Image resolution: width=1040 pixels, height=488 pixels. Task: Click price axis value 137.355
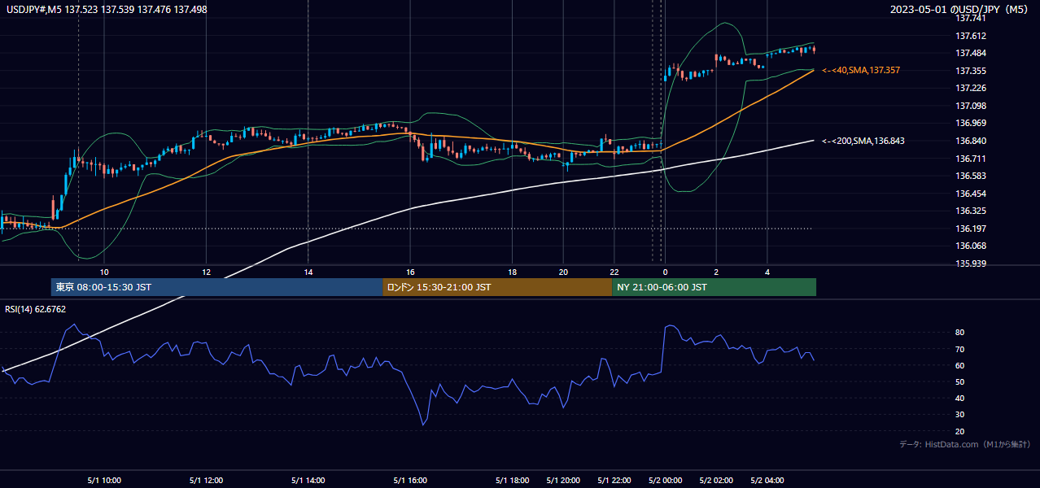point(970,71)
